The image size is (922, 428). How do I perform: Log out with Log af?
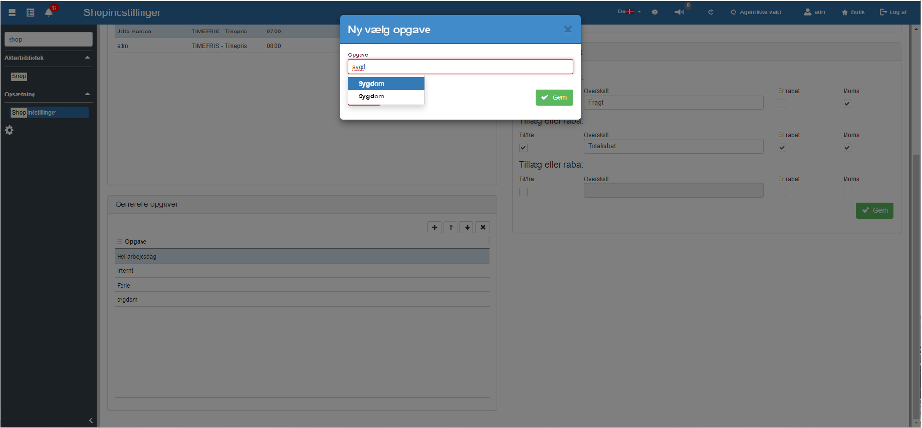click(892, 12)
